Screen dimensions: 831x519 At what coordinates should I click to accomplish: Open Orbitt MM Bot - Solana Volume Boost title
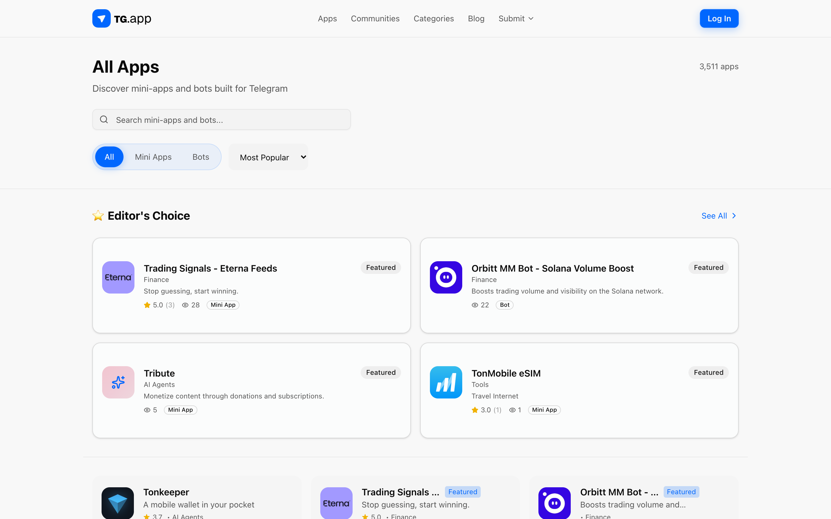click(553, 268)
